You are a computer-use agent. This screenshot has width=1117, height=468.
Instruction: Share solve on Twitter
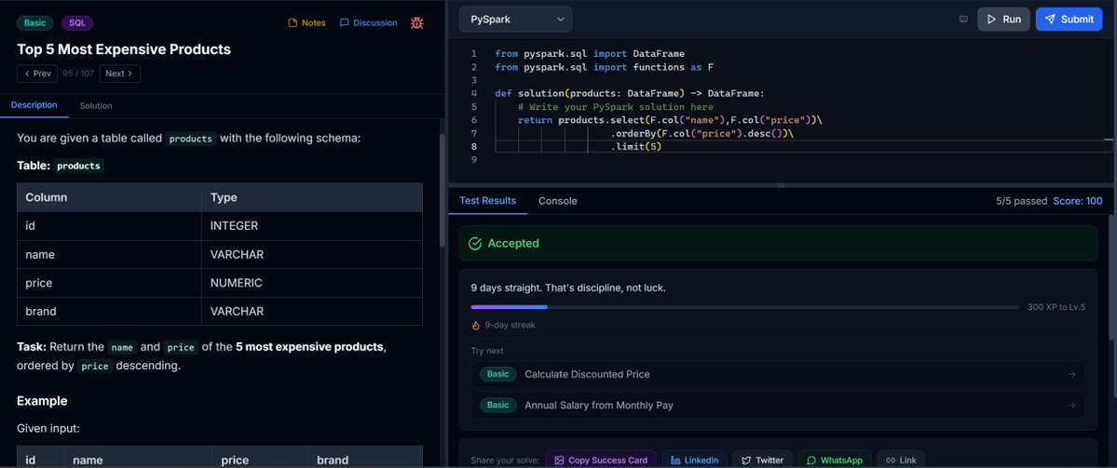coord(762,461)
